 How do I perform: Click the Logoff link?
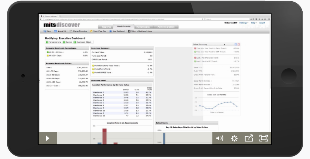coord(262,23)
